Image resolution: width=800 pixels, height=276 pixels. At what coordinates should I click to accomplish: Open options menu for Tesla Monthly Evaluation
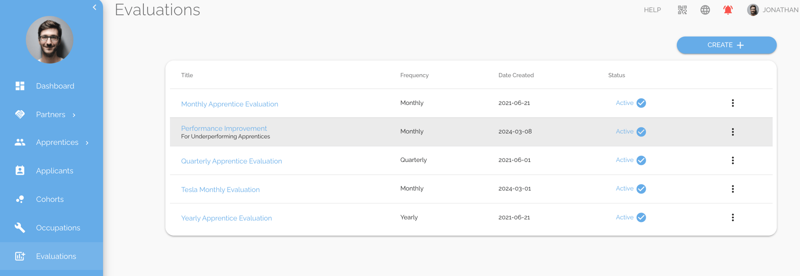coord(732,189)
